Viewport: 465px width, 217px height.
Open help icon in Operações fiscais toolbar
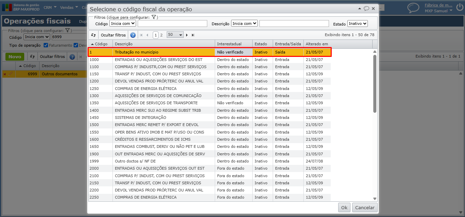72,57
